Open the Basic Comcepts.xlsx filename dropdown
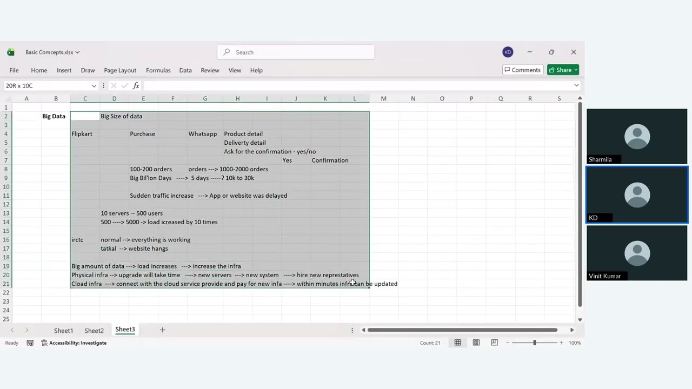This screenshot has width=692, height=389. [52, 52]
